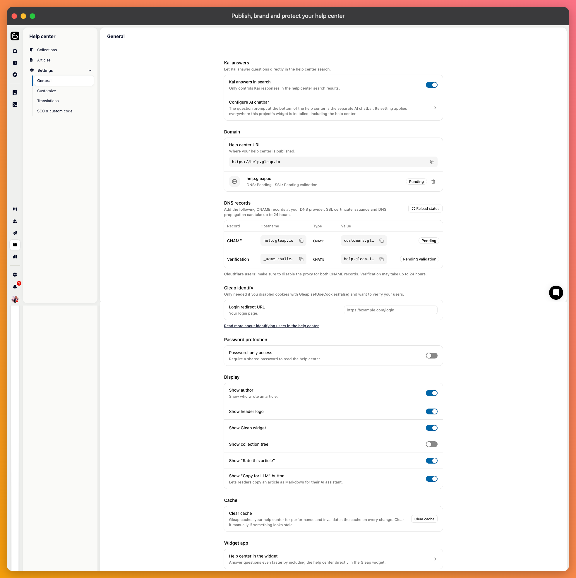576x578 pixels.
Task: Turn on Show collection tree
Action: [x=431, y=444]
